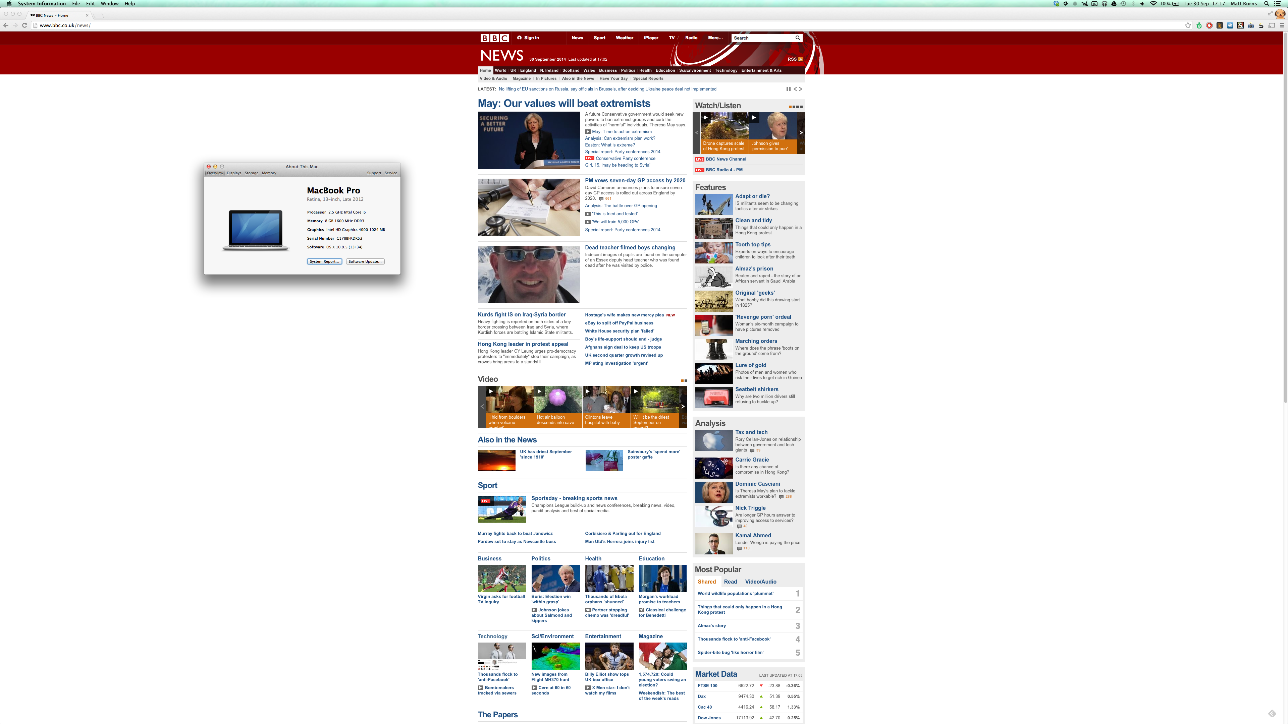Switch to Memory tab in About This Mac
Viewport: 1288px width, 724px height.
click(x=269, y=173)
